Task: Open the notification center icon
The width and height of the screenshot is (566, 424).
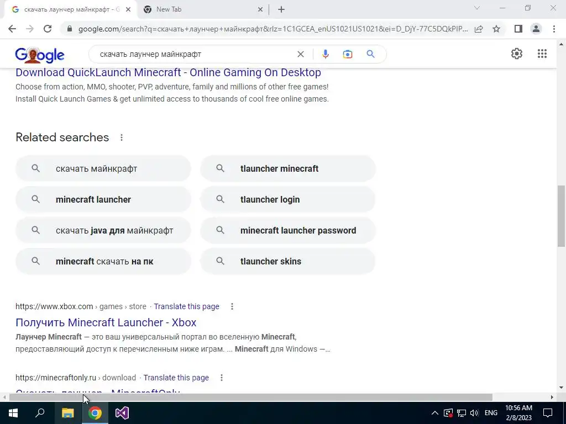Action: (548, 413)
